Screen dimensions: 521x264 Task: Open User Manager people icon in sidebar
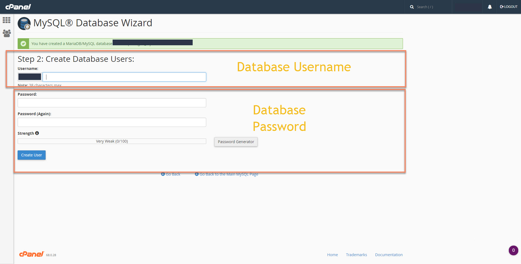7,33
